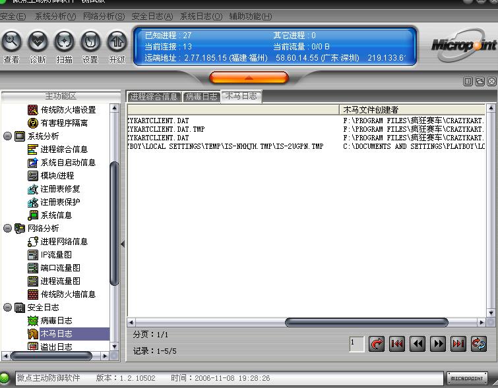Image resolution: width=498 pixels, height=388 pixels.
Task: Select the KARTCLIENT.DAT.TMP log row
Action: point(306,129)
